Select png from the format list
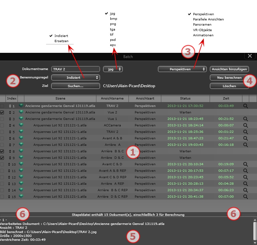The width and height of the screenshot is (257, 245). coord(113,24)
